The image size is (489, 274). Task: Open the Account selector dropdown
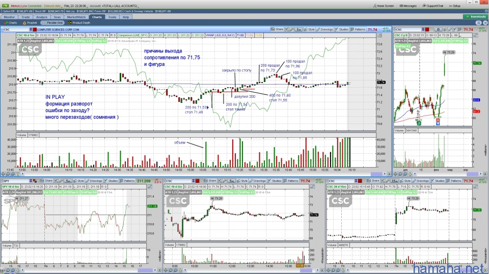pyautogui.click(x=114, y=6)
